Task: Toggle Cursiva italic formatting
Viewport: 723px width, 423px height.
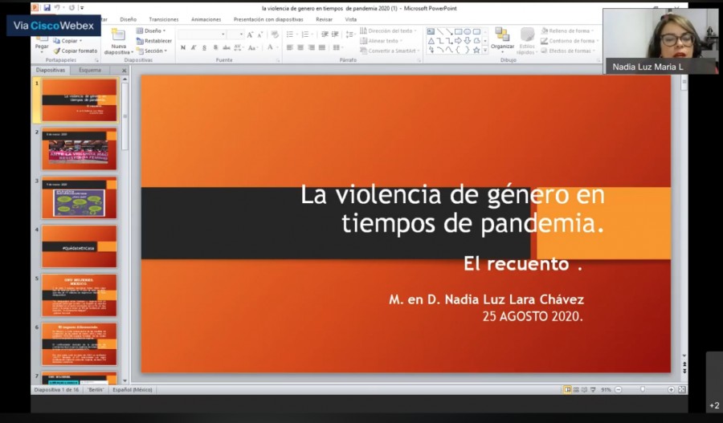Action: point(194,47)
